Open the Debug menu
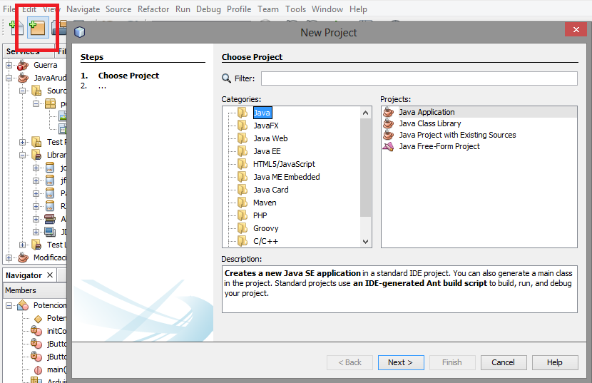The height and width of the screenshot is (383, 592). click(x=208, y=9)
